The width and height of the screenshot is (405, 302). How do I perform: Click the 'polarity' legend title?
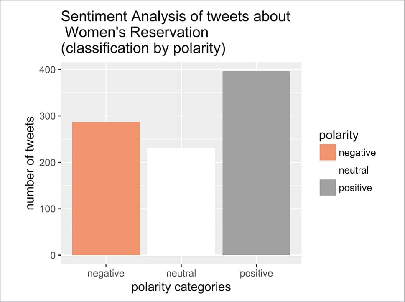pos(338,135)
